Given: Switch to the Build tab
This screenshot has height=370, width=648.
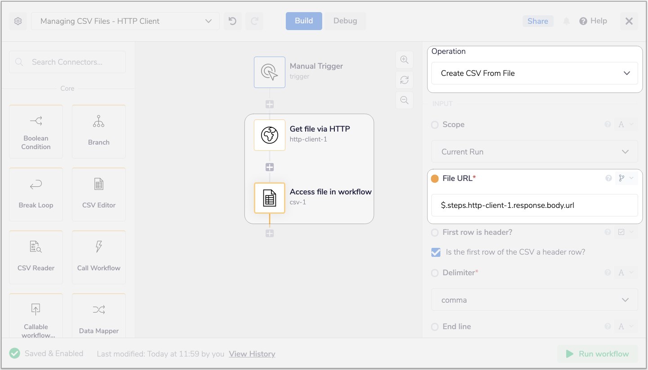Looking at the screenshot, I should click(304, 21).
